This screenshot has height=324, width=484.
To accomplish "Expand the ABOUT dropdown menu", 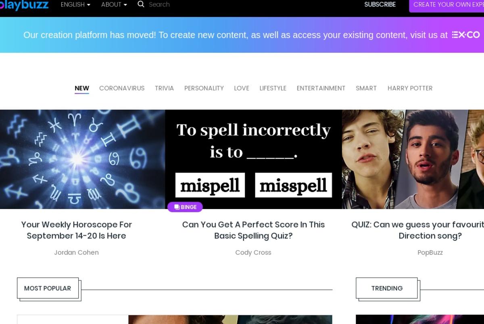I will pos(114,4).
